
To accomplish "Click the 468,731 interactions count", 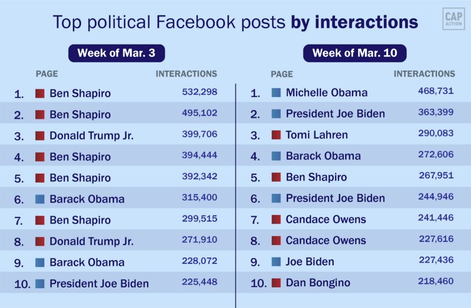I will pos(436,91).
